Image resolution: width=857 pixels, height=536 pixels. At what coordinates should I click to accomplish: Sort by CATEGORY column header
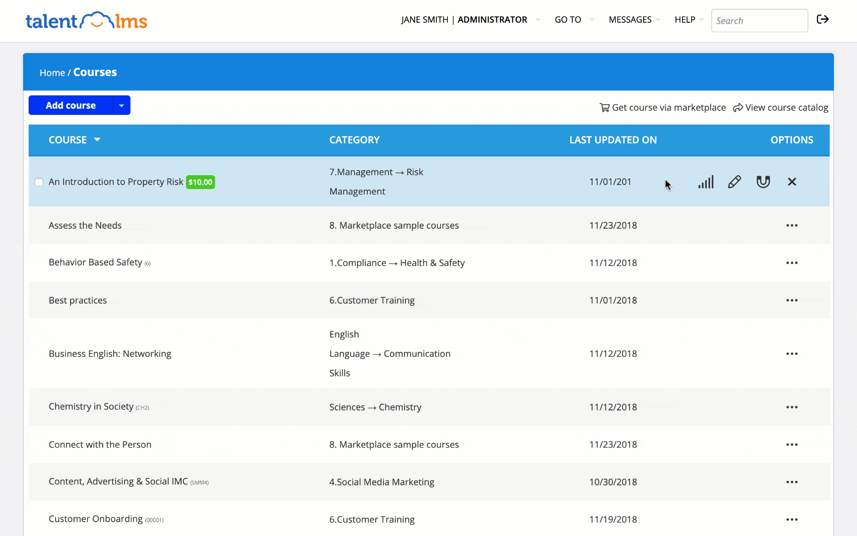[354, 140]
